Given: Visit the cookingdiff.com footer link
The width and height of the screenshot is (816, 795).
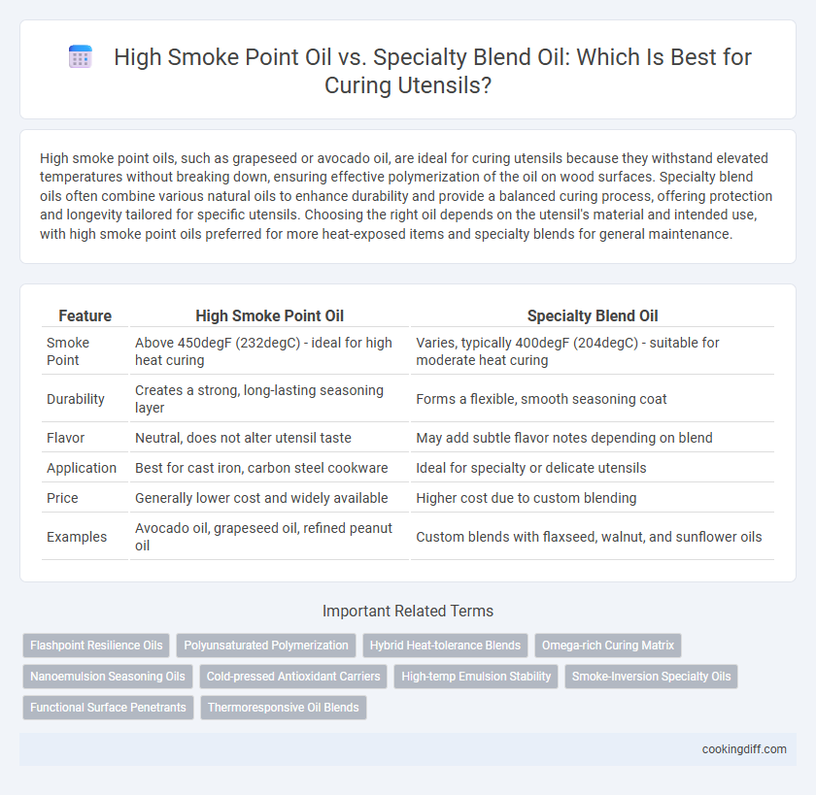Looking at the screenshot, I should click(744, 749).
